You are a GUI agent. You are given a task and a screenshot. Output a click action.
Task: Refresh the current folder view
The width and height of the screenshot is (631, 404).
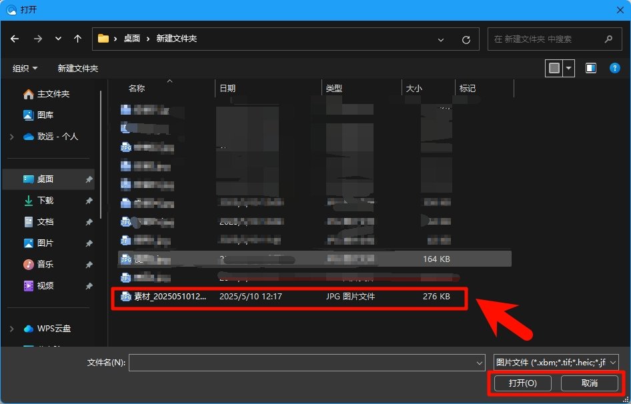click(466, 39)
